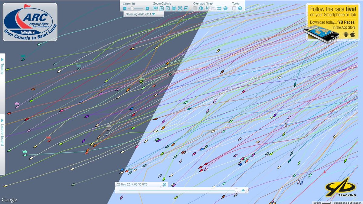This screenshot has width=363, height=204.
Task: Click the smartphone image in the banner
Action: pos(321,34)
